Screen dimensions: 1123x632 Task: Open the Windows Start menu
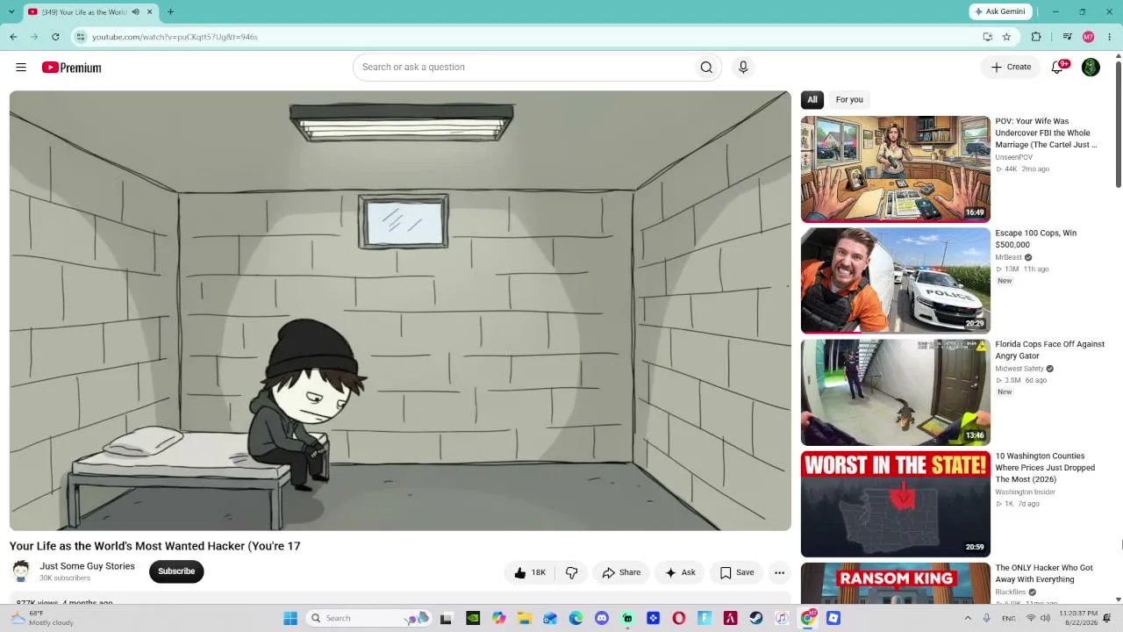(290, 618)
